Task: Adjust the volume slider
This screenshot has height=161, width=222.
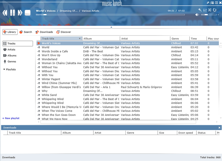Action: (x=207, y=15)
